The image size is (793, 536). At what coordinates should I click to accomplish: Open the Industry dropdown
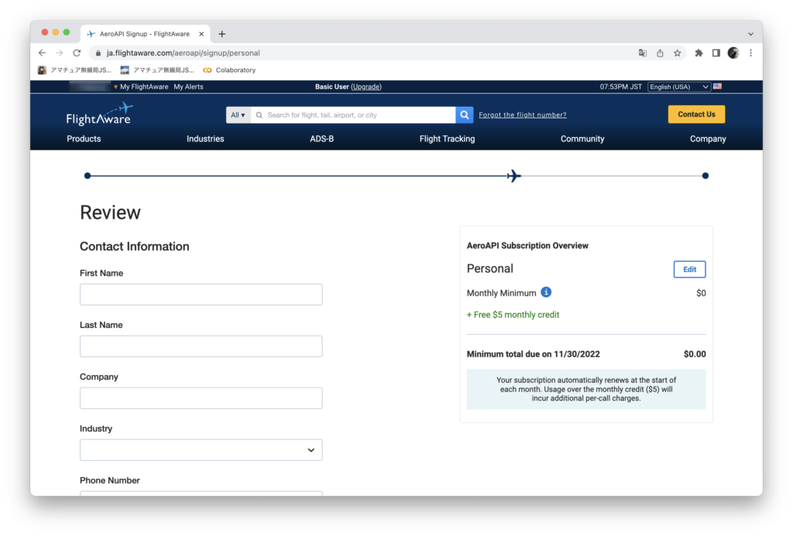201,450
